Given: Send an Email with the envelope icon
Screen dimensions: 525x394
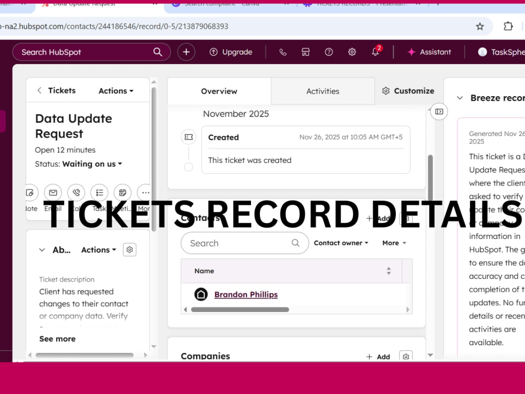Looking at the screenshot, I should tap(53, 193).
